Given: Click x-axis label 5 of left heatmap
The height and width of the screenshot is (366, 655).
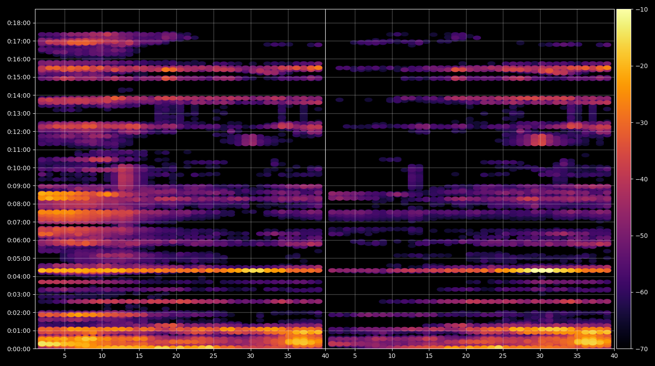Looking at the screenshot, I should pos(65,356).
